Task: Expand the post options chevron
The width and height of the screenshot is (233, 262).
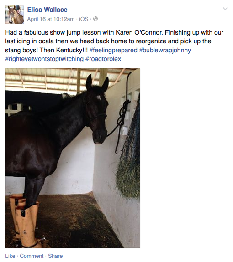Action: (x=225, y=9)
